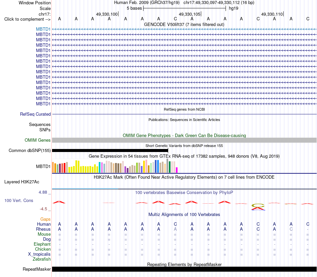Screen dimensions: 317x277
Task: Click the 49,330,100 ruler position
Action: (106, 14)
